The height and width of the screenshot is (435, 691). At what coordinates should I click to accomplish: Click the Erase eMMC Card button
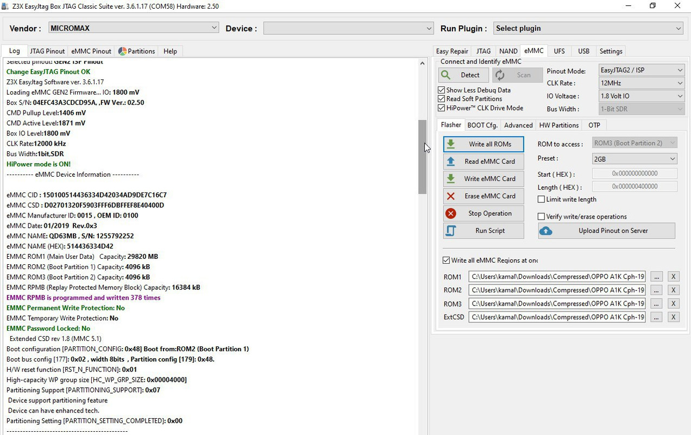[483, 196]
